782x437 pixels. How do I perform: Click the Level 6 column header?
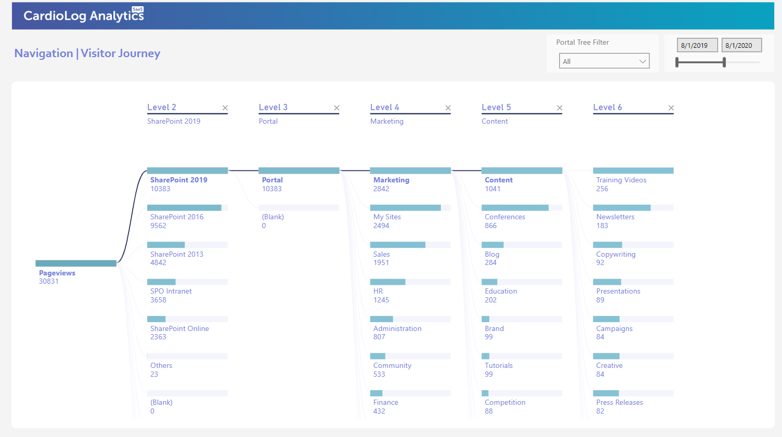[x=608, y=108]
